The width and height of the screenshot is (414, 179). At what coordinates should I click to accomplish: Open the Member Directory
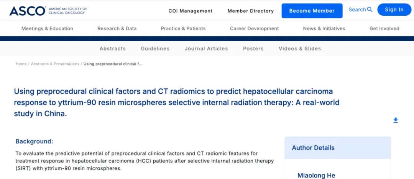point(251,11)
